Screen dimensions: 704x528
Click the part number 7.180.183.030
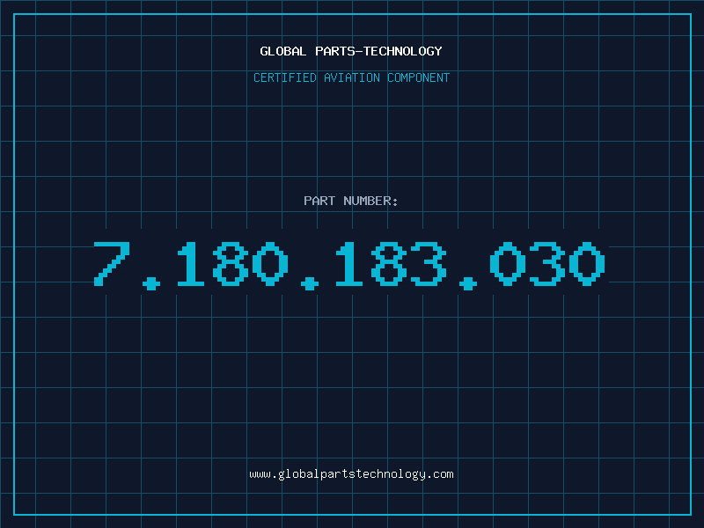coord(349,265)
